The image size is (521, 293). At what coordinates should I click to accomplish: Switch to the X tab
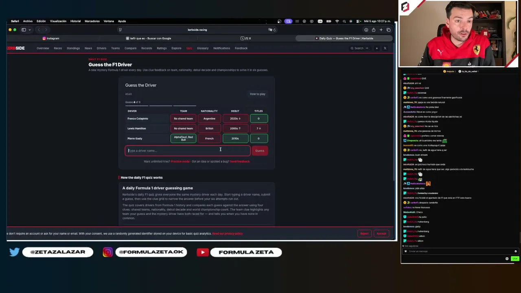click(245, 38)
